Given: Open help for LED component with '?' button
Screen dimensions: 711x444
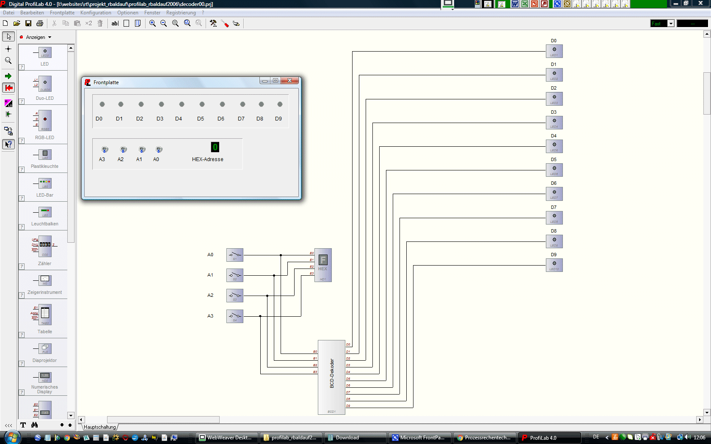Looking at the screenshot, I should [22, 67].
